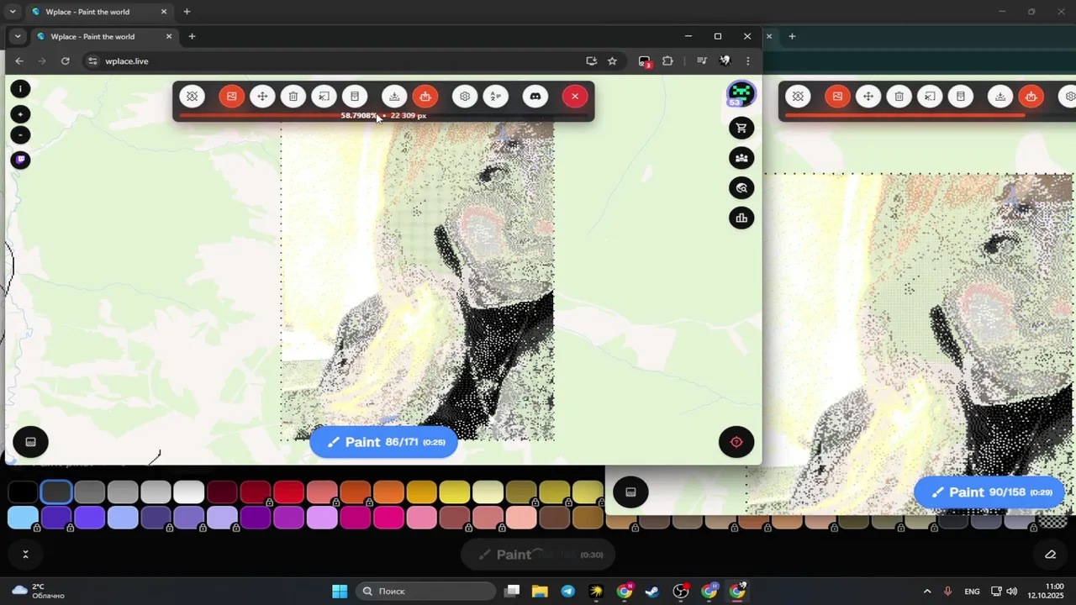Select Wplace tab in background window
1076x605 pixels.
pos(98,12)
